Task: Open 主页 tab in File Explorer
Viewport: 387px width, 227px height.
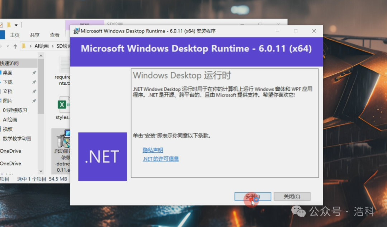Action: [15, 35]
